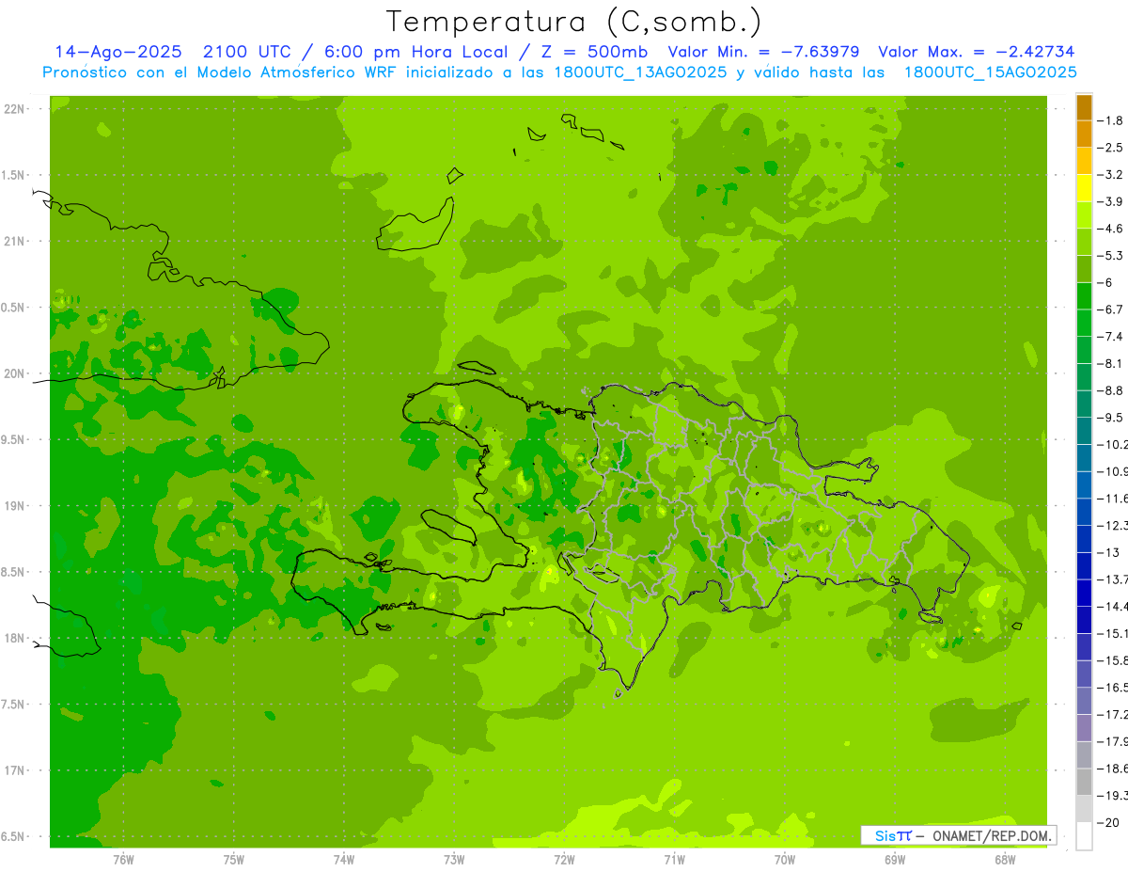The height and width of the screenshot is (872, 1128).
Task: Click the "-4.6" colorbar label
Action: (x=1111, y=229)
